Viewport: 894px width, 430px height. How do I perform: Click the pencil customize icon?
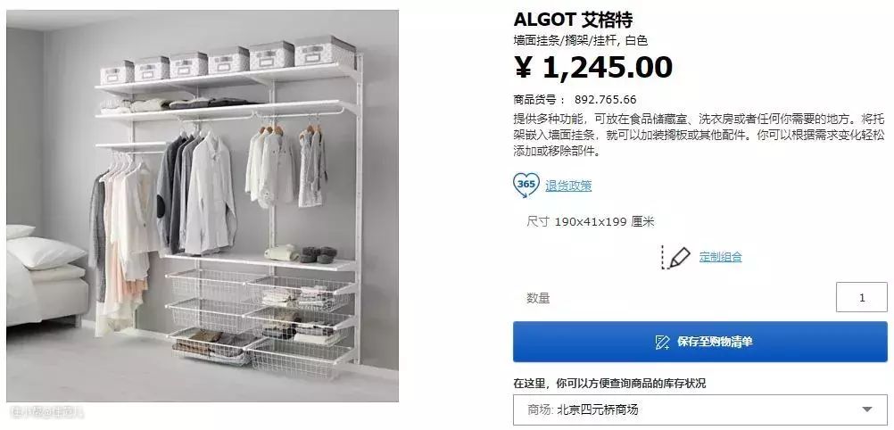676,257
